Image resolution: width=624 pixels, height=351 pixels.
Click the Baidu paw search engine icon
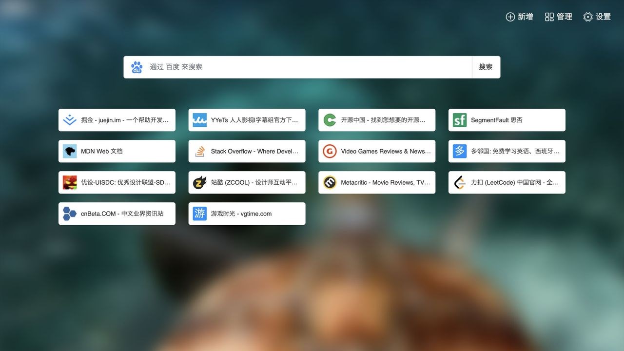click(136, 67)
